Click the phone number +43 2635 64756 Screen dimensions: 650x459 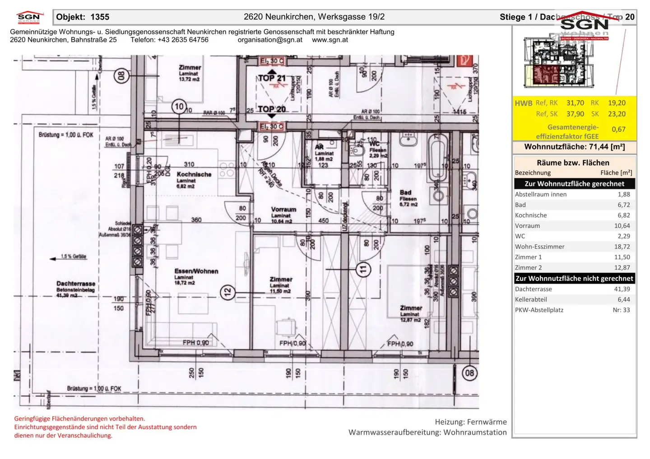183,40
